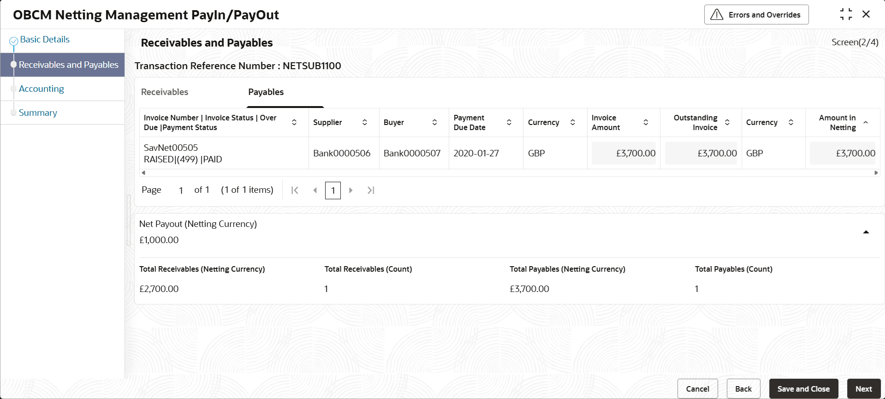Jump to the last page of results
The height and width of the screenshot is (399, 885).
pos(371,190)
